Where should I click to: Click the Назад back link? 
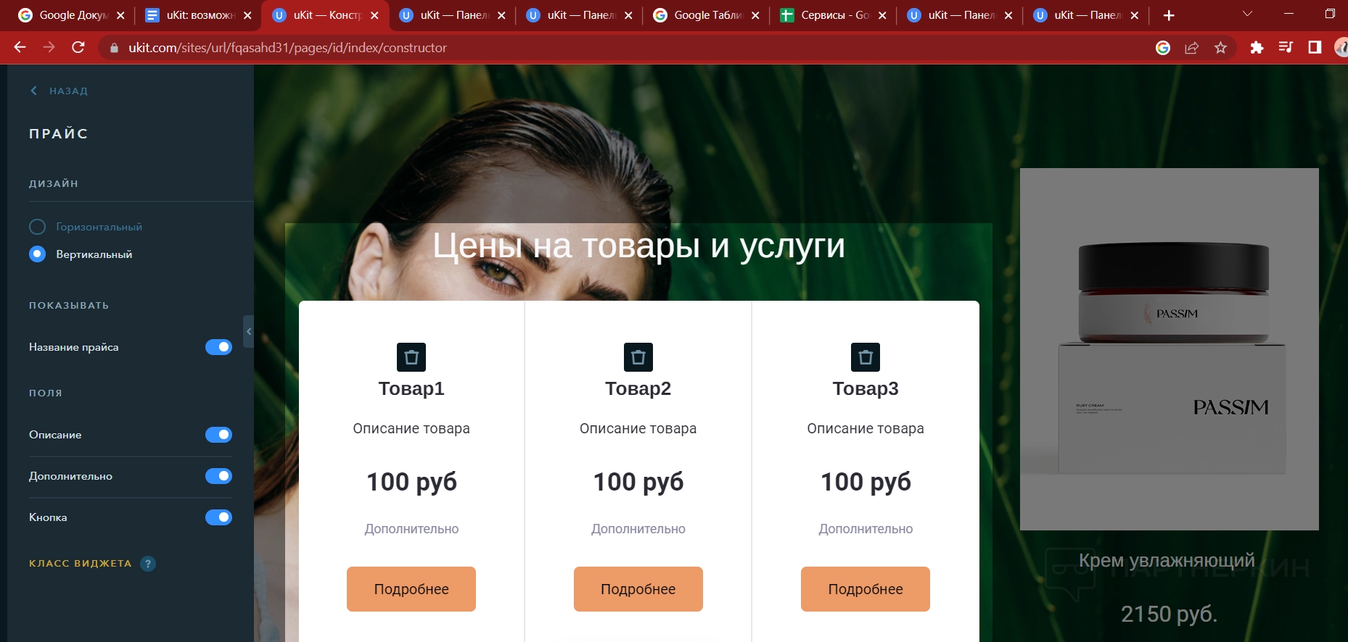click(x=59, y=91)
